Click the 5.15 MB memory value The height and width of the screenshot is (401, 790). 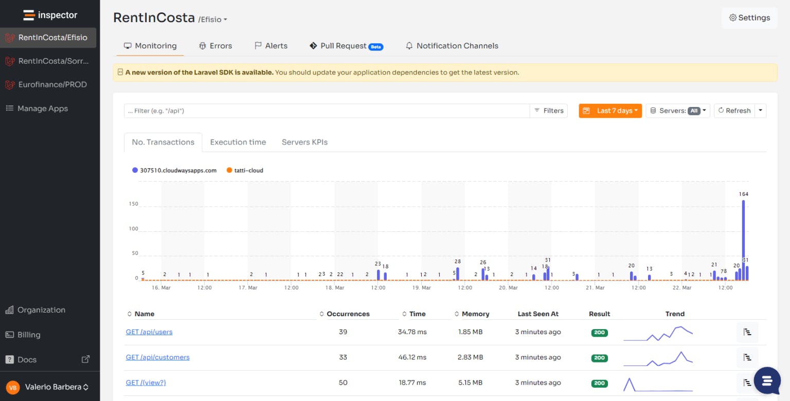[x=470, y=382]
